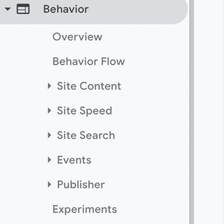
Task: Open the Behavior menu label
Action: 66,9
